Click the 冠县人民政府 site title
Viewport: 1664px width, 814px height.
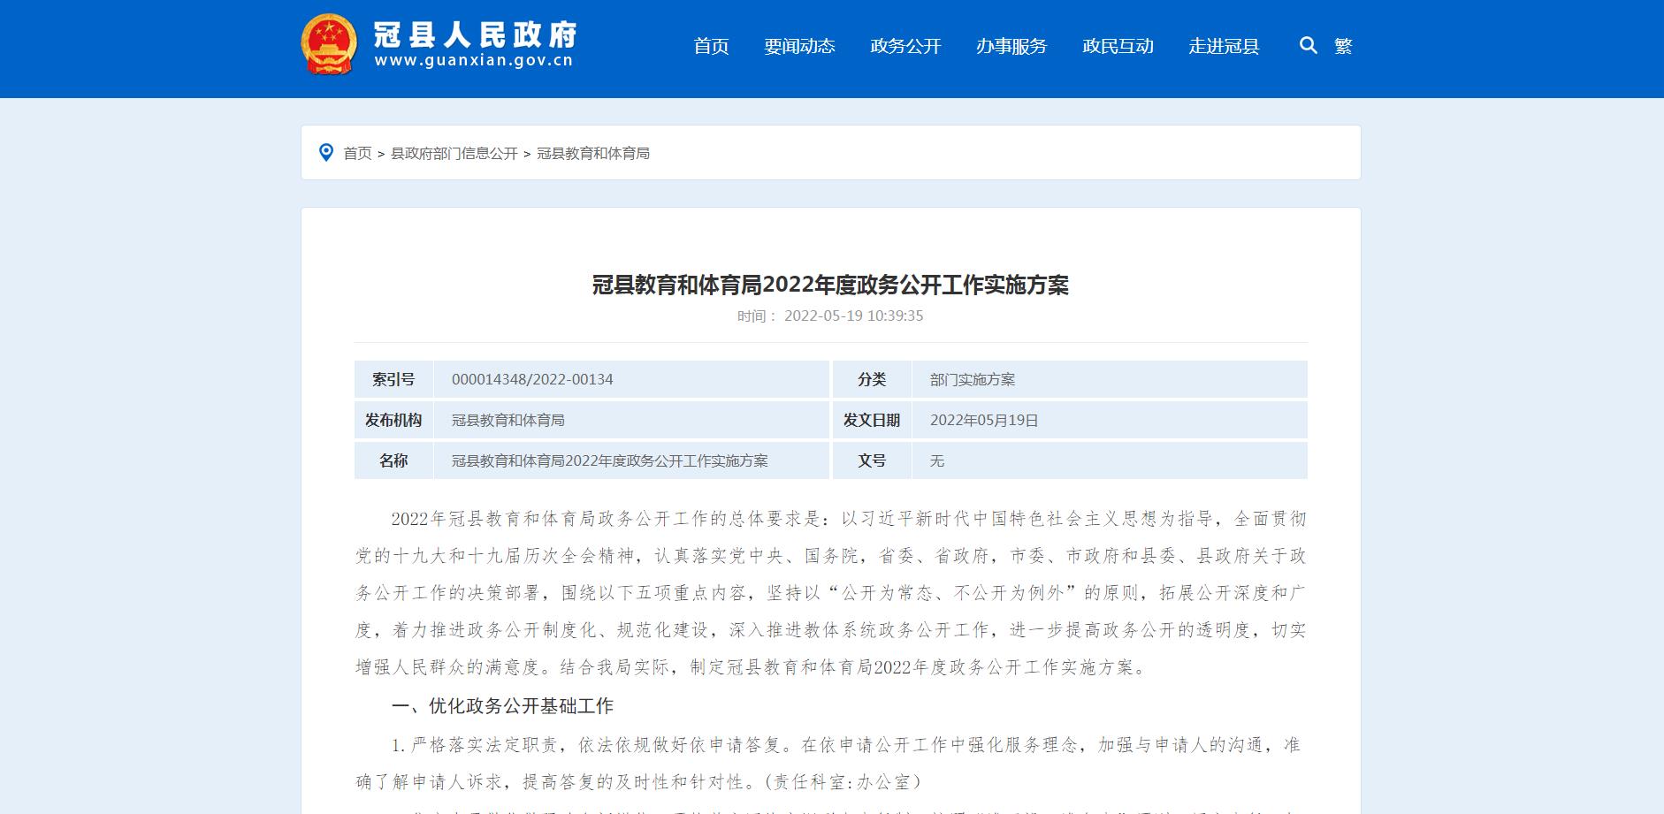click(476, 34)
